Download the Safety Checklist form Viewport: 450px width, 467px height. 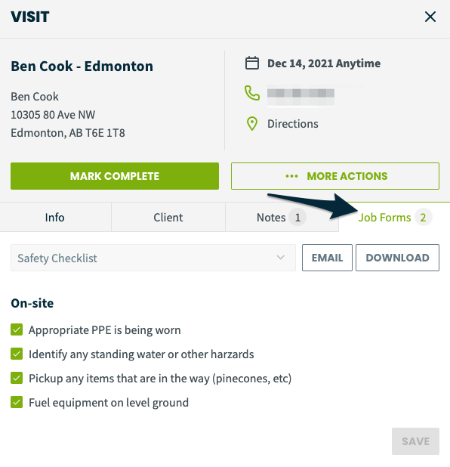pos(397,258)
